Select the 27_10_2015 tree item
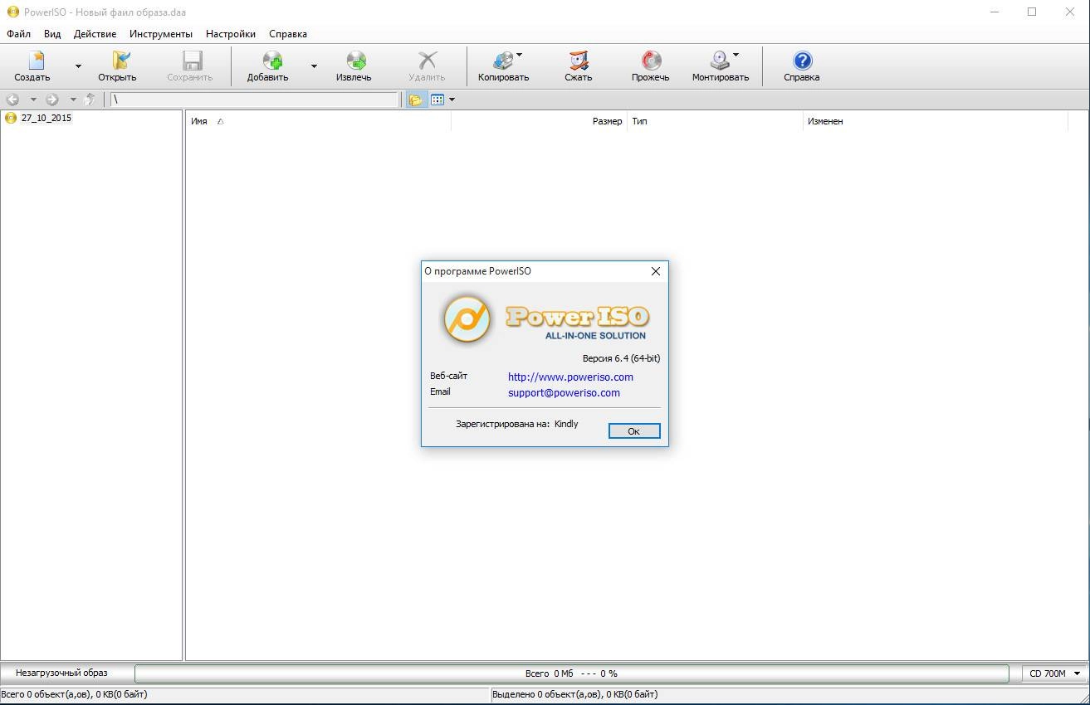The height and width of the screenshot is (705, 1090). (46, 118)
